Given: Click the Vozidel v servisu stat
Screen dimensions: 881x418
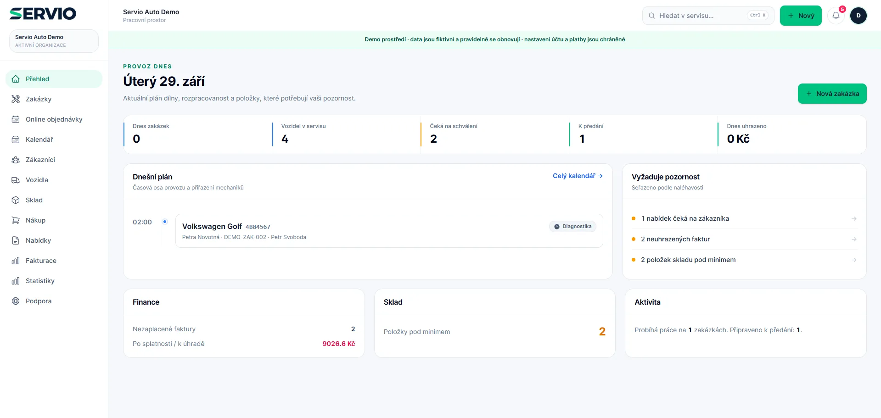Looking at the screenshot, I should click(346, 134).
